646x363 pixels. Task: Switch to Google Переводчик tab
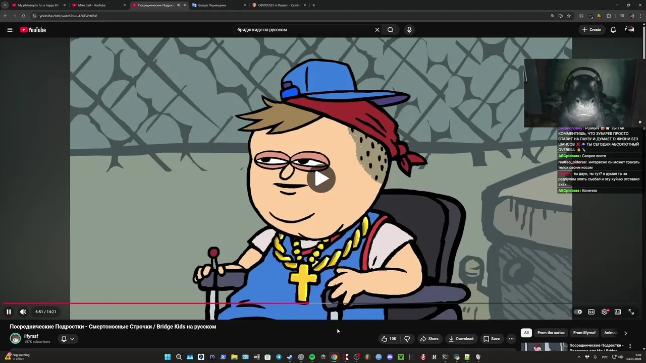point(219,5)
